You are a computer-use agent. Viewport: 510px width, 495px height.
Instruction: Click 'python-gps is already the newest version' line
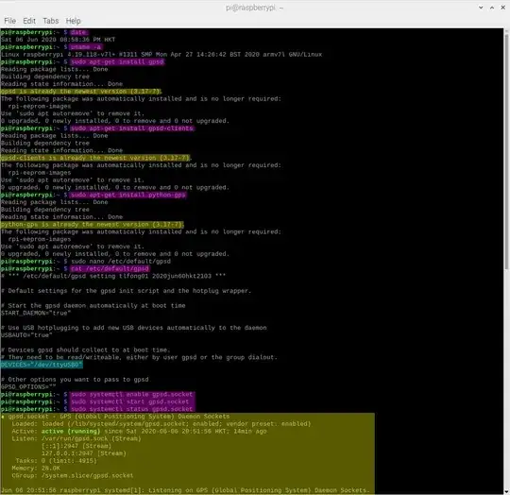click(92, 225)
